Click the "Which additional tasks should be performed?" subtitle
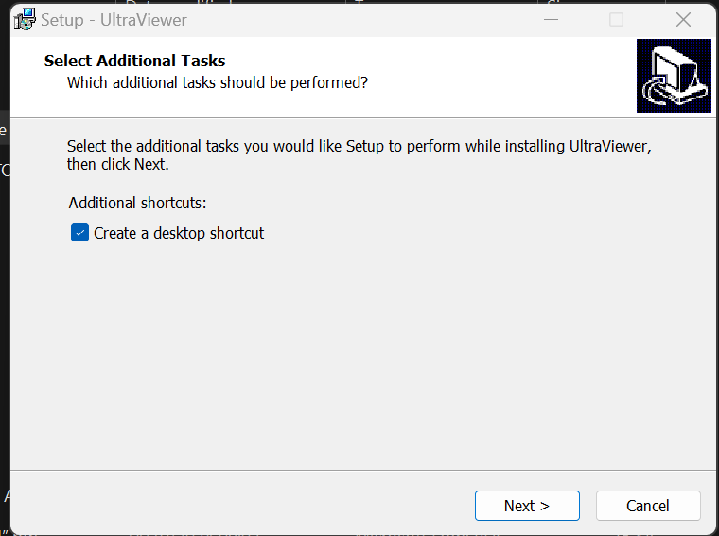Image resolution: width=719 pixels, height=536 pixels. 218,82
